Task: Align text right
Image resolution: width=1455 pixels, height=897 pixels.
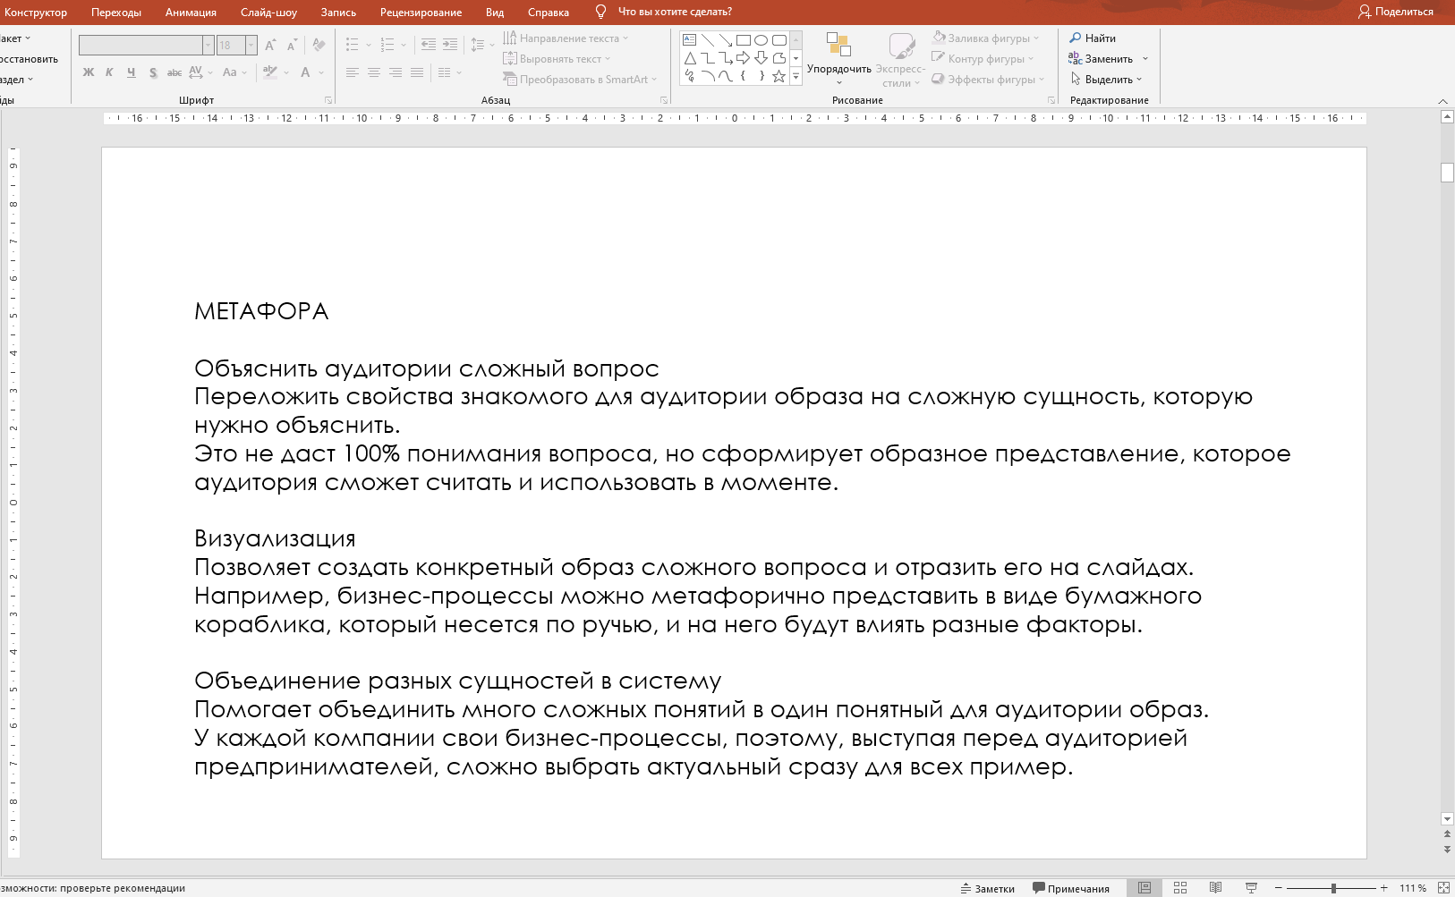Action: pos(396,72)
